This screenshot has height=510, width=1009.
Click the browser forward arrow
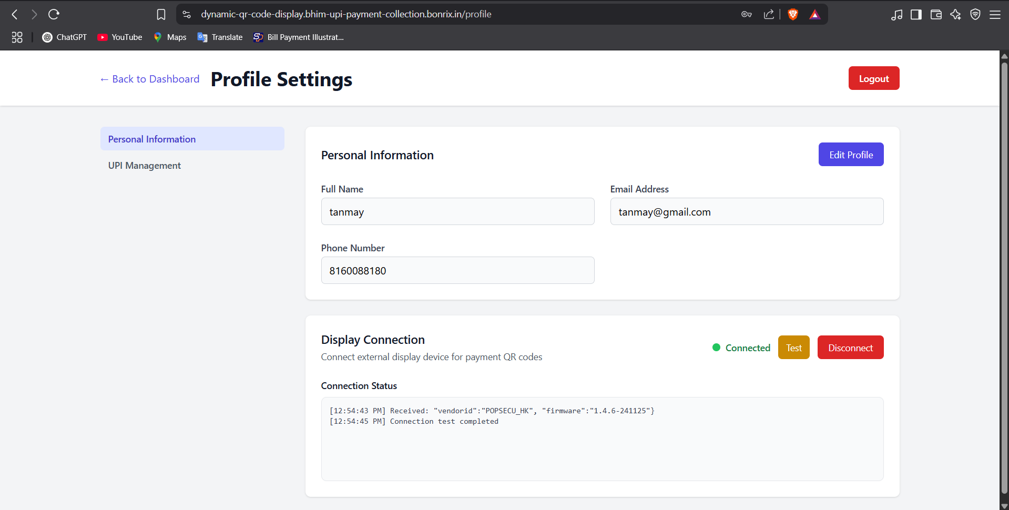34,14
